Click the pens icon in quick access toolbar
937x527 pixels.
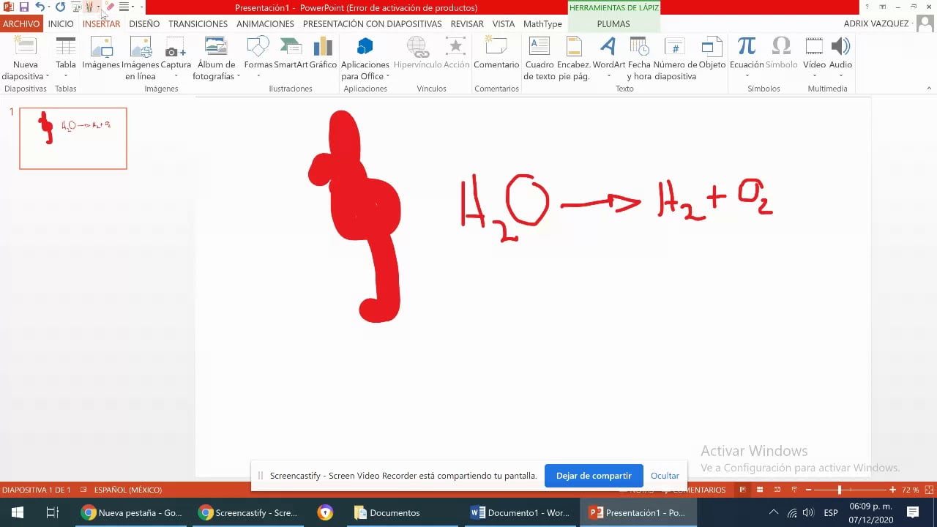(x=89, y=7)
